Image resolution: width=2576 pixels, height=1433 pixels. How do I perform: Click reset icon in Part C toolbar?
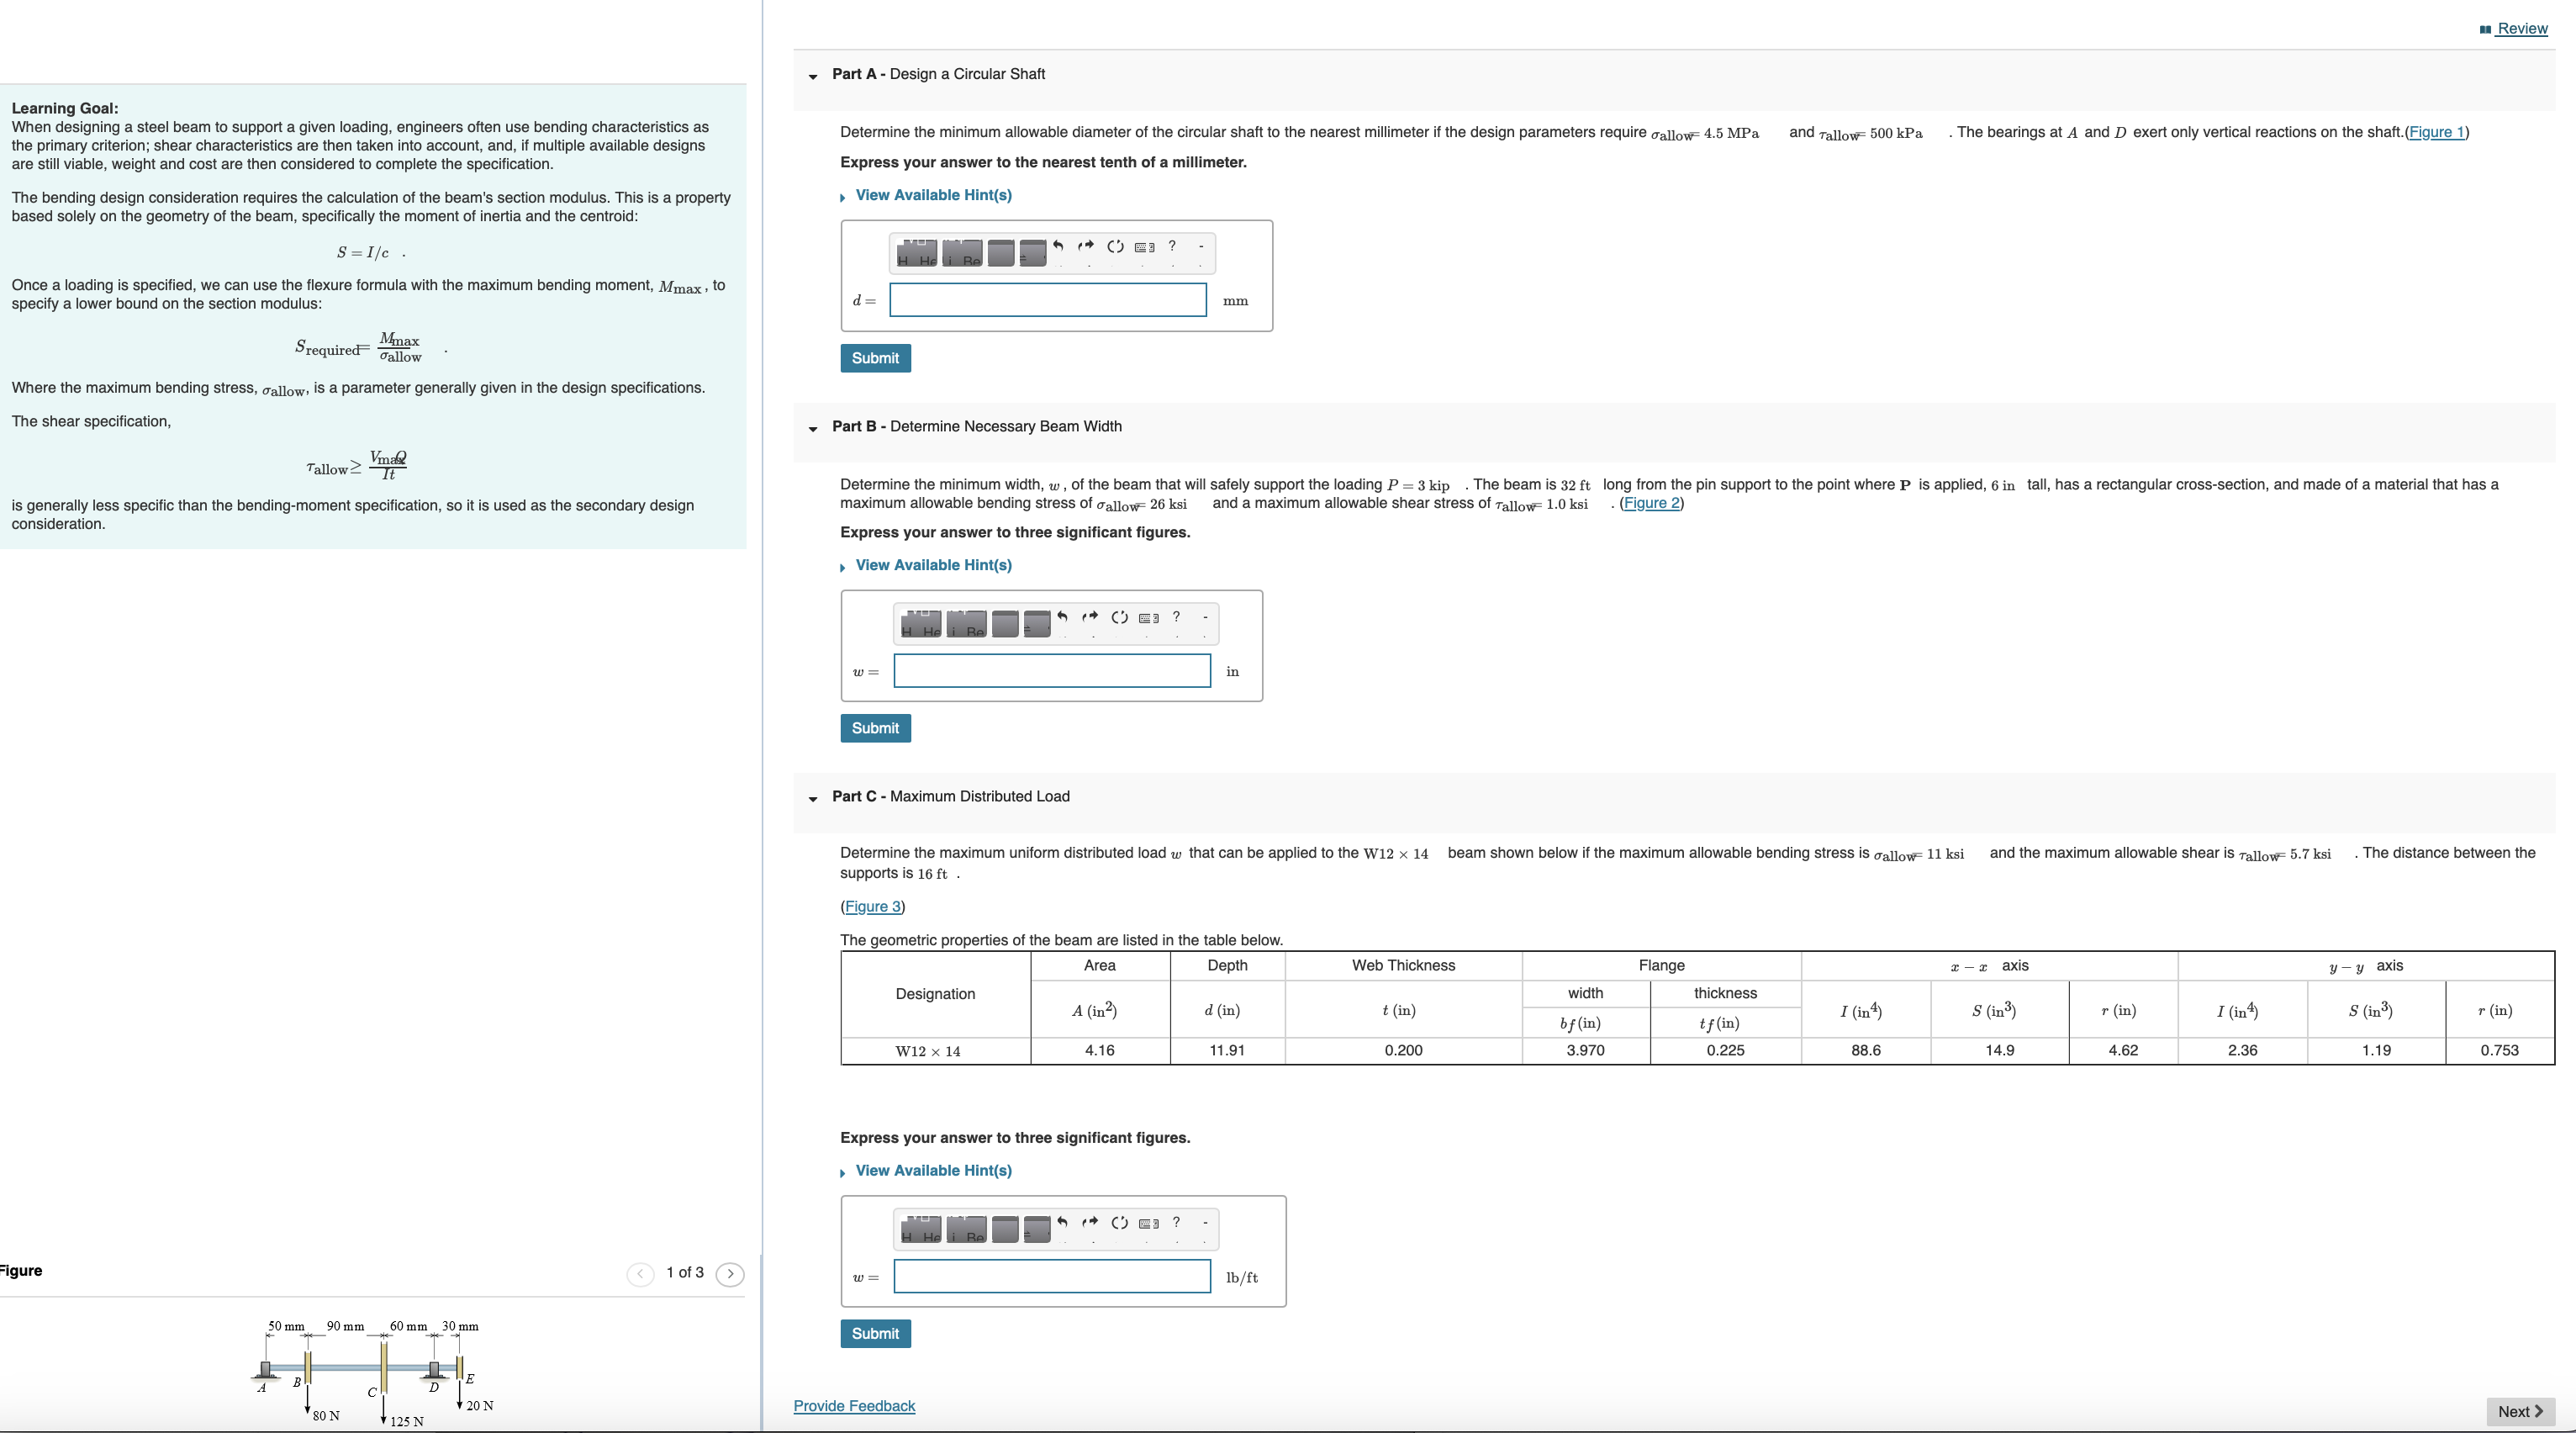[x=1119, y=1222]
